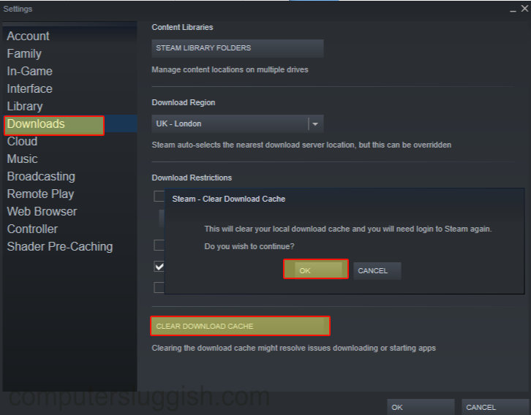Toggle the first checkbox under Download Restrictions

tap(159, 196)
